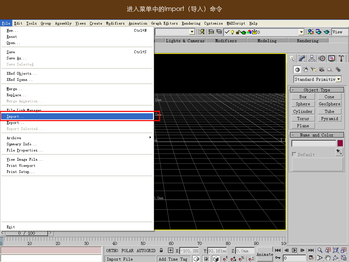The image size is (349, 262).
Task: Select the Systems gears category icon
Action: (x=338, y=70)
